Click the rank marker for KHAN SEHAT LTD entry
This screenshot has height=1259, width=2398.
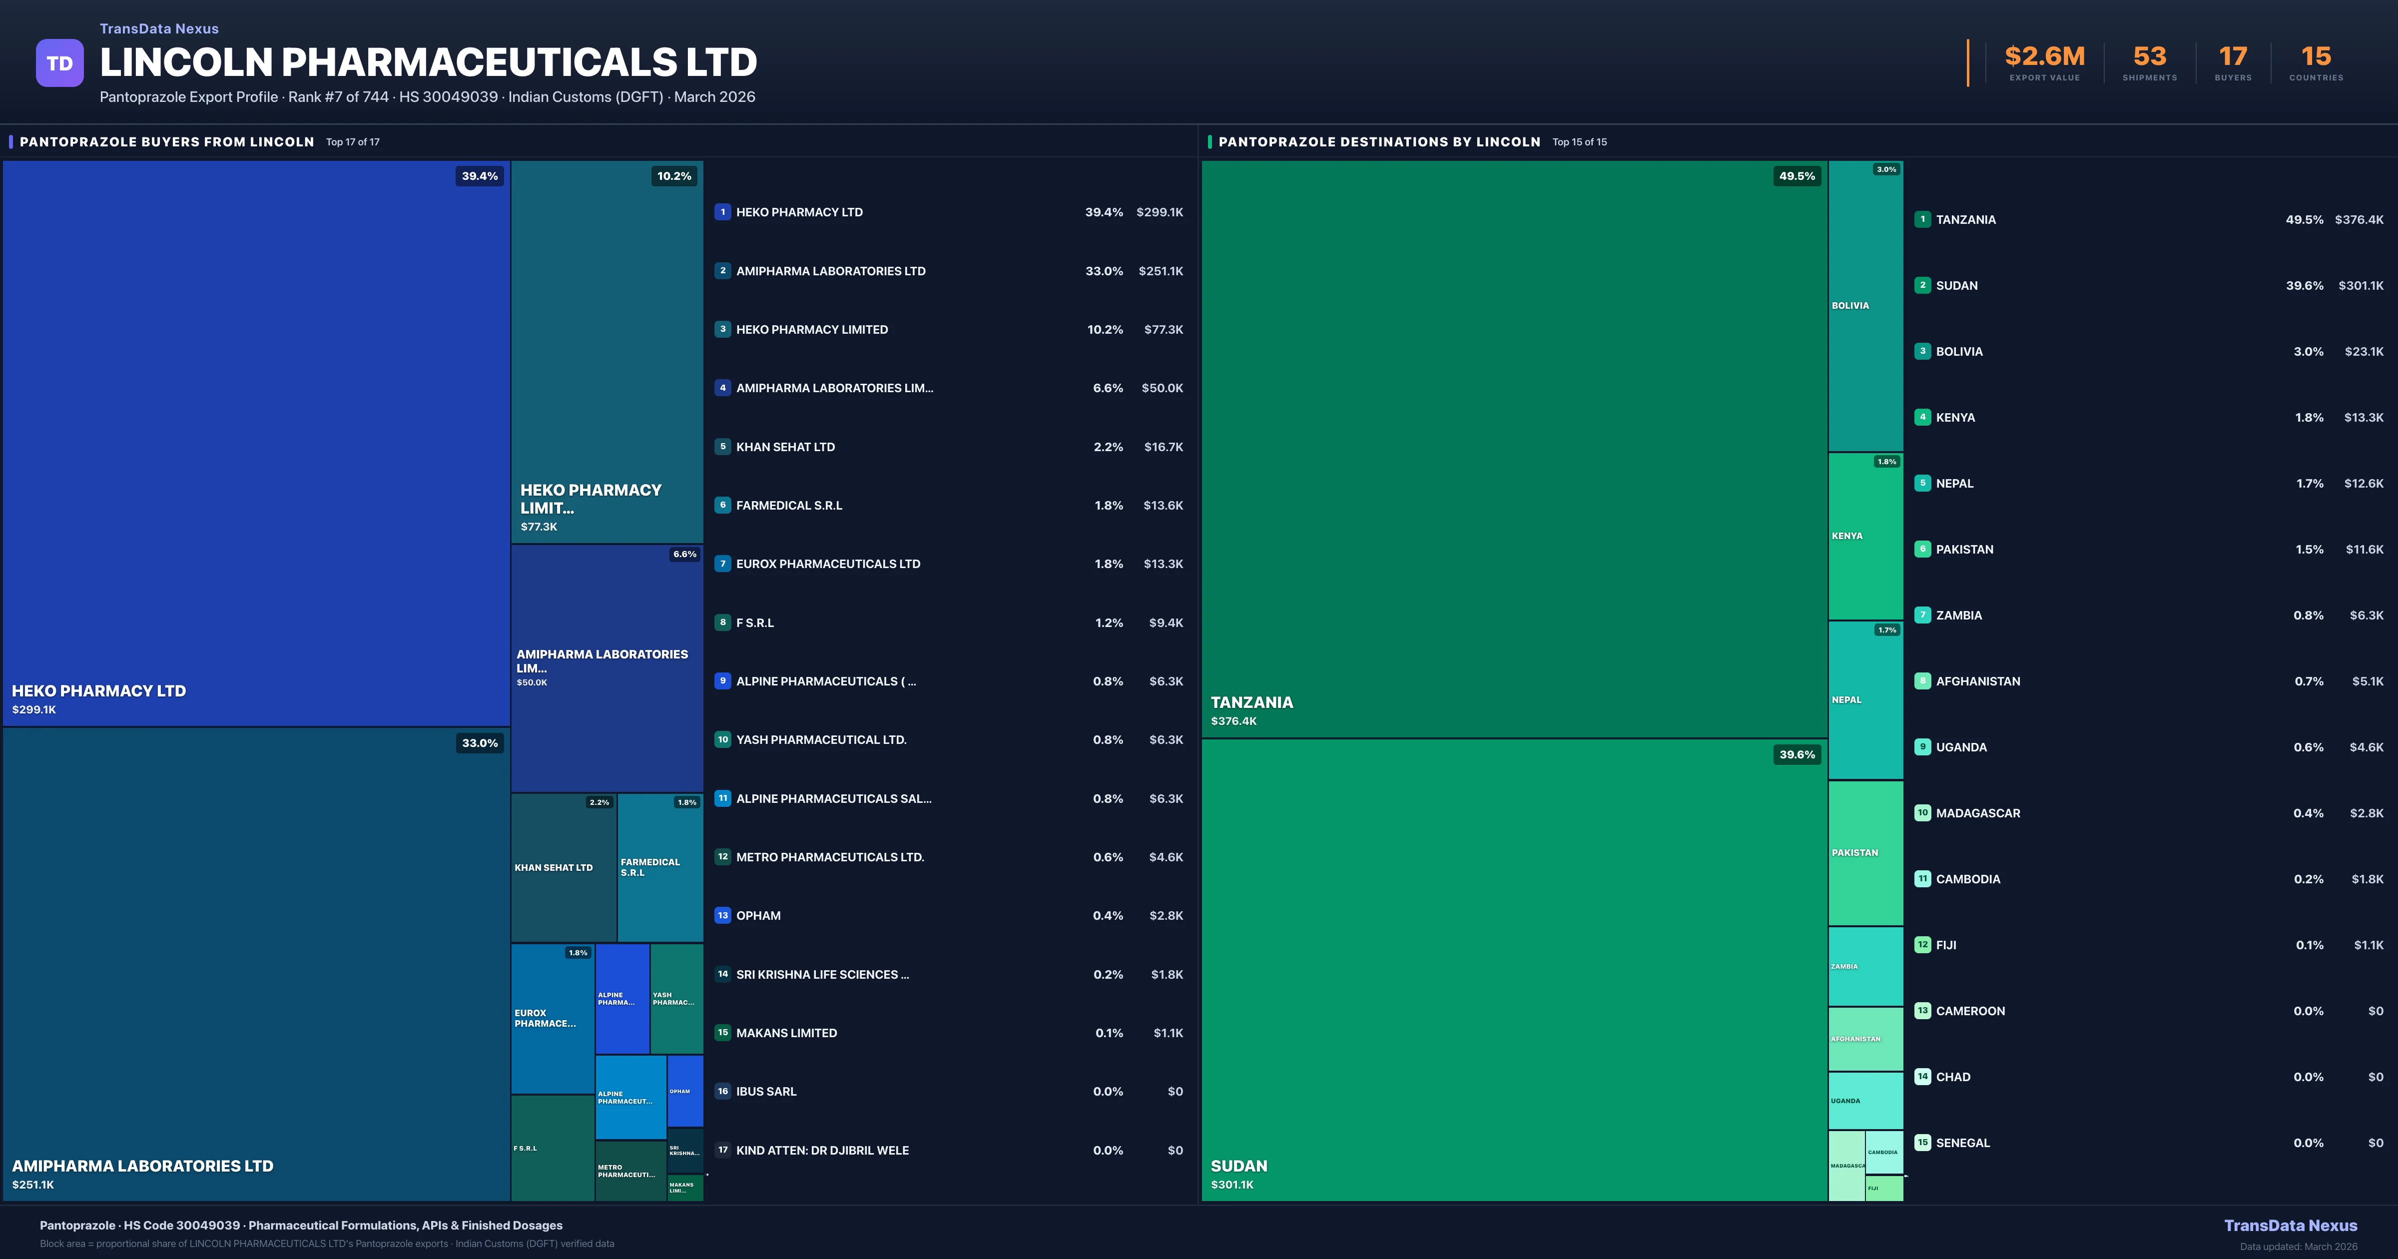[x=722, y=447]
